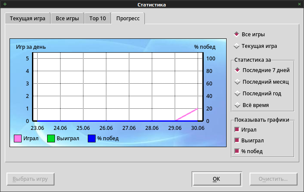Screen dimensions: 304x192
Task: Pick the Всё время period option
Action: pos(252,105)
